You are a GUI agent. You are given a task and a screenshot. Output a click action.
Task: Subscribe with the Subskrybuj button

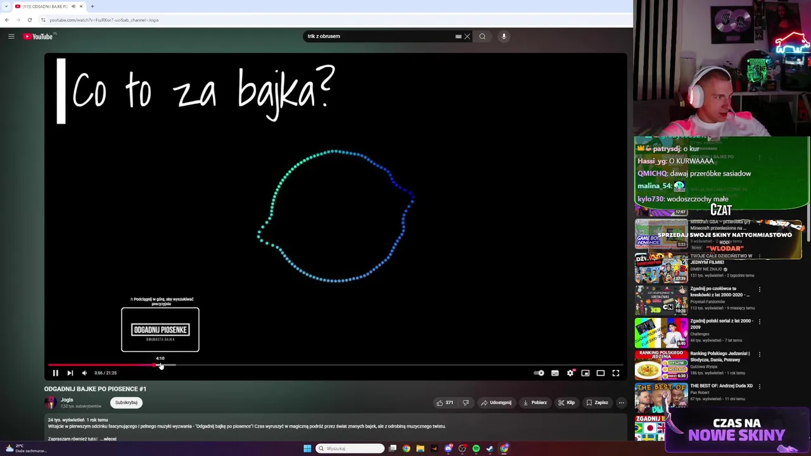[126, 402]
